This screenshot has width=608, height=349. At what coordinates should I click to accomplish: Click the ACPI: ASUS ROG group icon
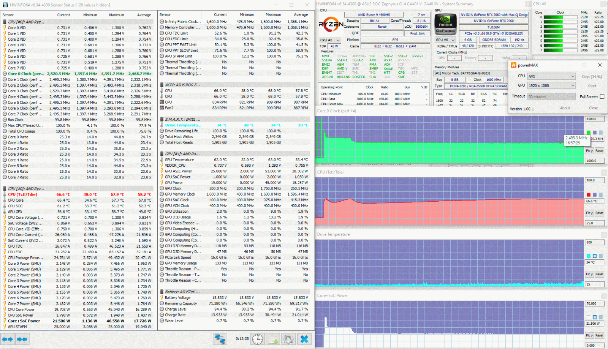162,85
